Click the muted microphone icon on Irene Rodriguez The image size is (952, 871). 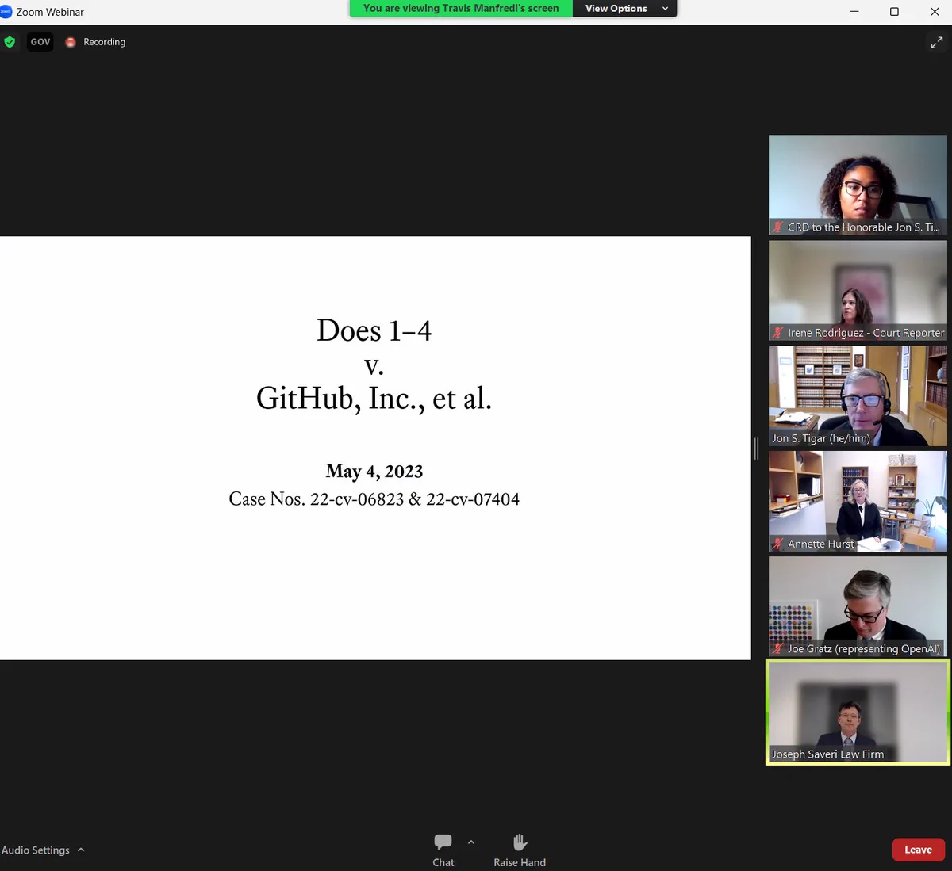click(x=778, y=333)
